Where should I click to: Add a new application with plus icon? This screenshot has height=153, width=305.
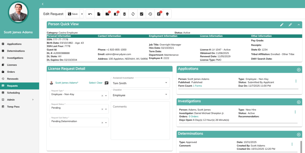click(298, 69)
